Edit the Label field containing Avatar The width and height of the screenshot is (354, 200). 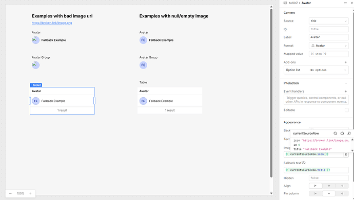[329, 37]
